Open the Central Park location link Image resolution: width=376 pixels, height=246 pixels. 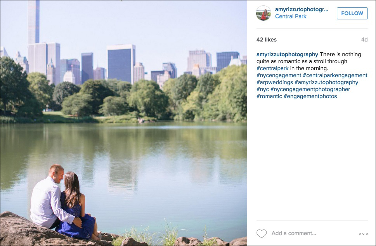291,17
